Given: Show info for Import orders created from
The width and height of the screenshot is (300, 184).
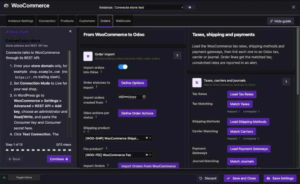Looking at the screenshot, I should point(106,102).
